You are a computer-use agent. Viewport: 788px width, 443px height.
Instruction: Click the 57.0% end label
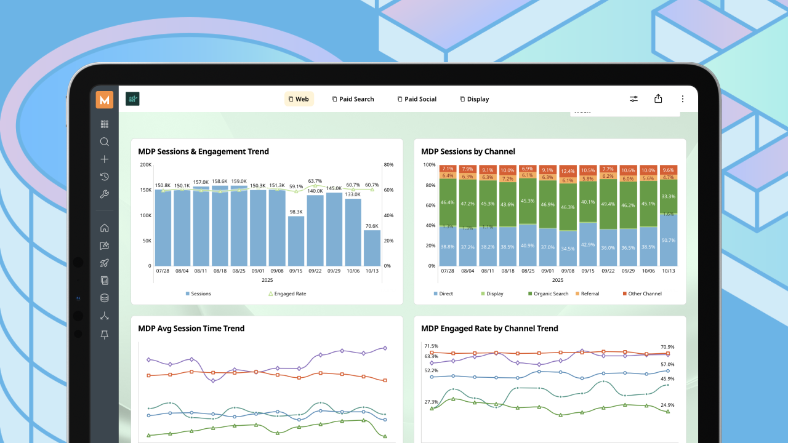pos(667,364)
